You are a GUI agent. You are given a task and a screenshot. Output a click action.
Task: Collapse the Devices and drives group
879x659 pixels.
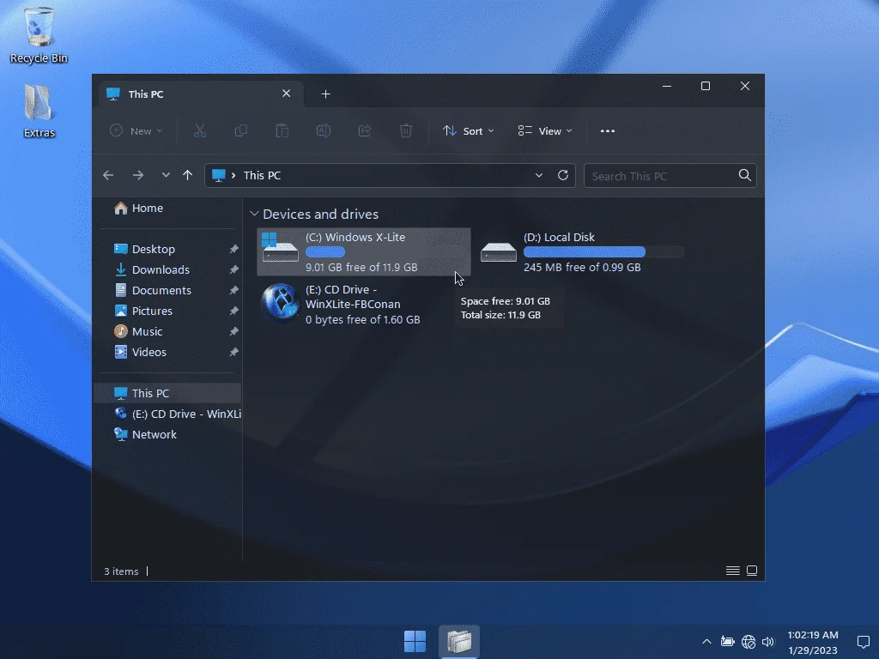(254, 214)
